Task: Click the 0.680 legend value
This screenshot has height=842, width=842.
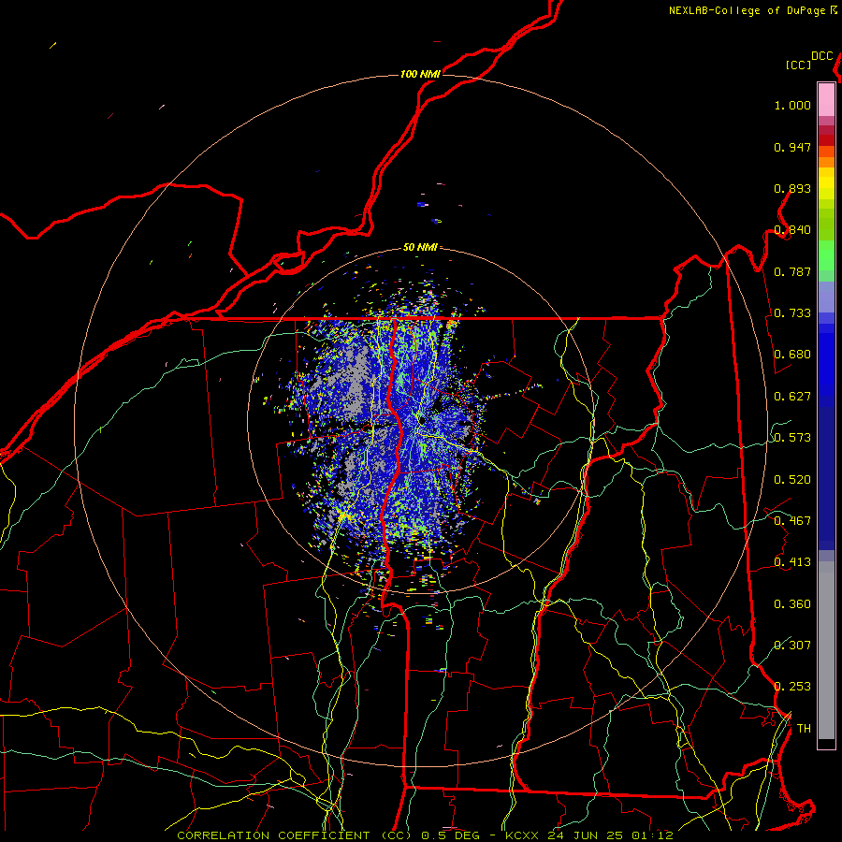Action: point(792,355)
